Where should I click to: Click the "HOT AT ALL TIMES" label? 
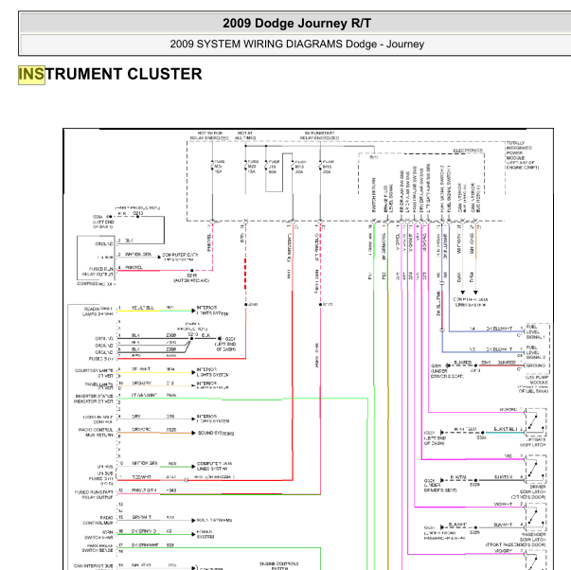coord(245,135)
